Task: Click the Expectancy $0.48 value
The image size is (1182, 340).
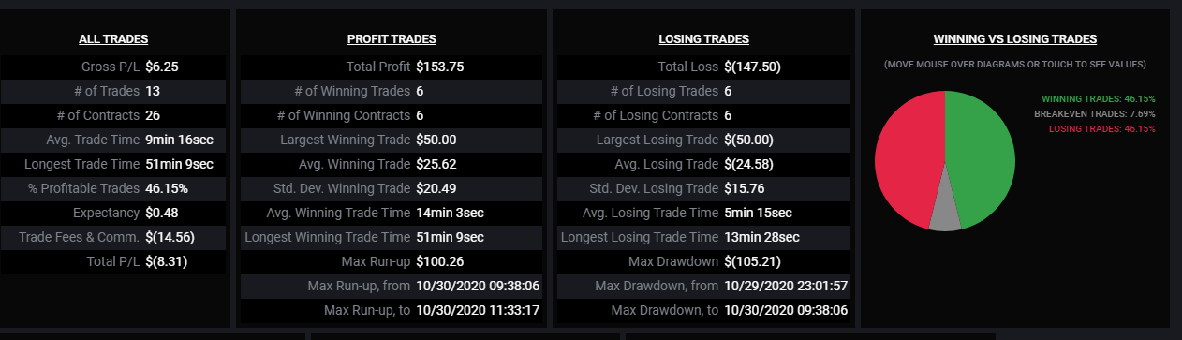Action: click(161, 214)
